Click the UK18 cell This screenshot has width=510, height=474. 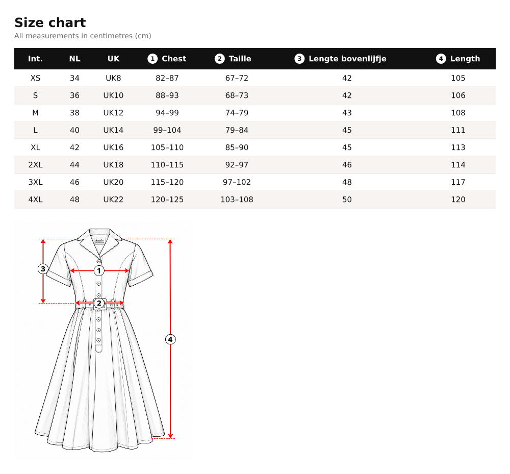tap(113, 165)
